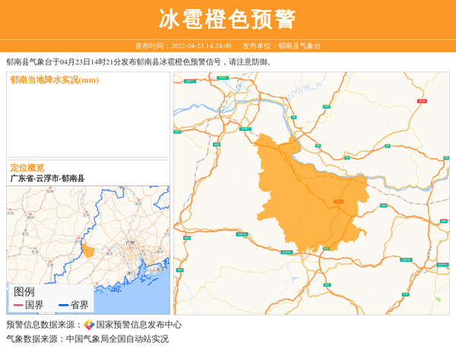This screenshot has height=358, width=456.
Task: Select the 图例 legend title
Action: [24, 291]
